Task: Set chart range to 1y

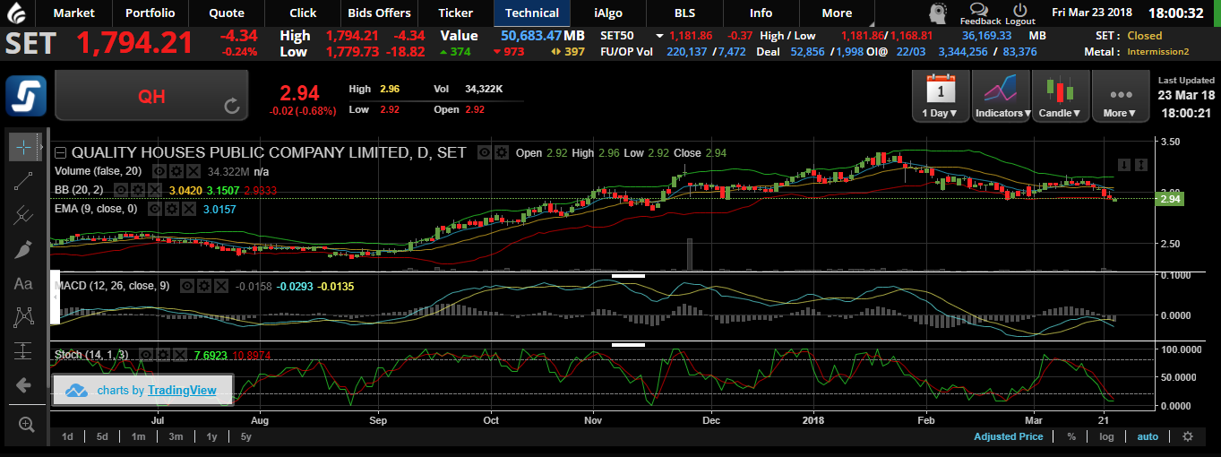Action: [211, 436]
